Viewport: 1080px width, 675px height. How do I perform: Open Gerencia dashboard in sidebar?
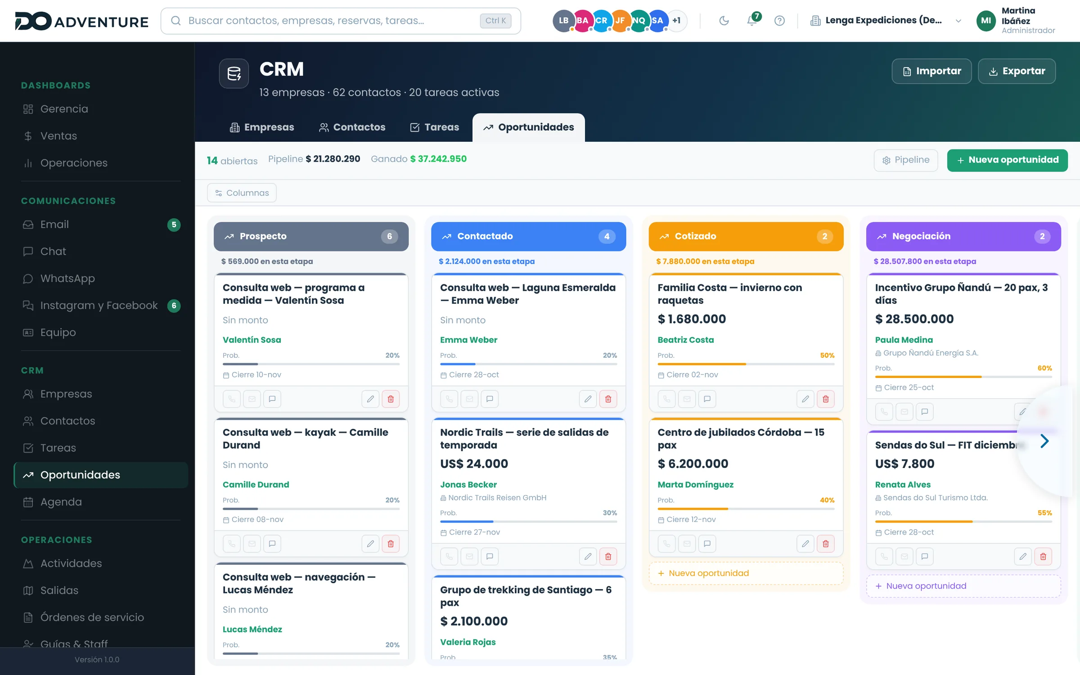101,109
